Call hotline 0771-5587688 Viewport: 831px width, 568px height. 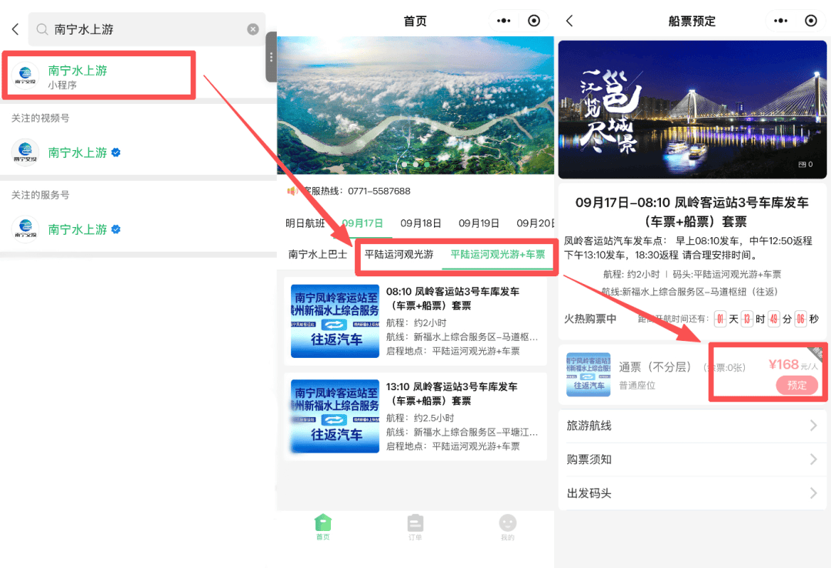click(379, 191)
